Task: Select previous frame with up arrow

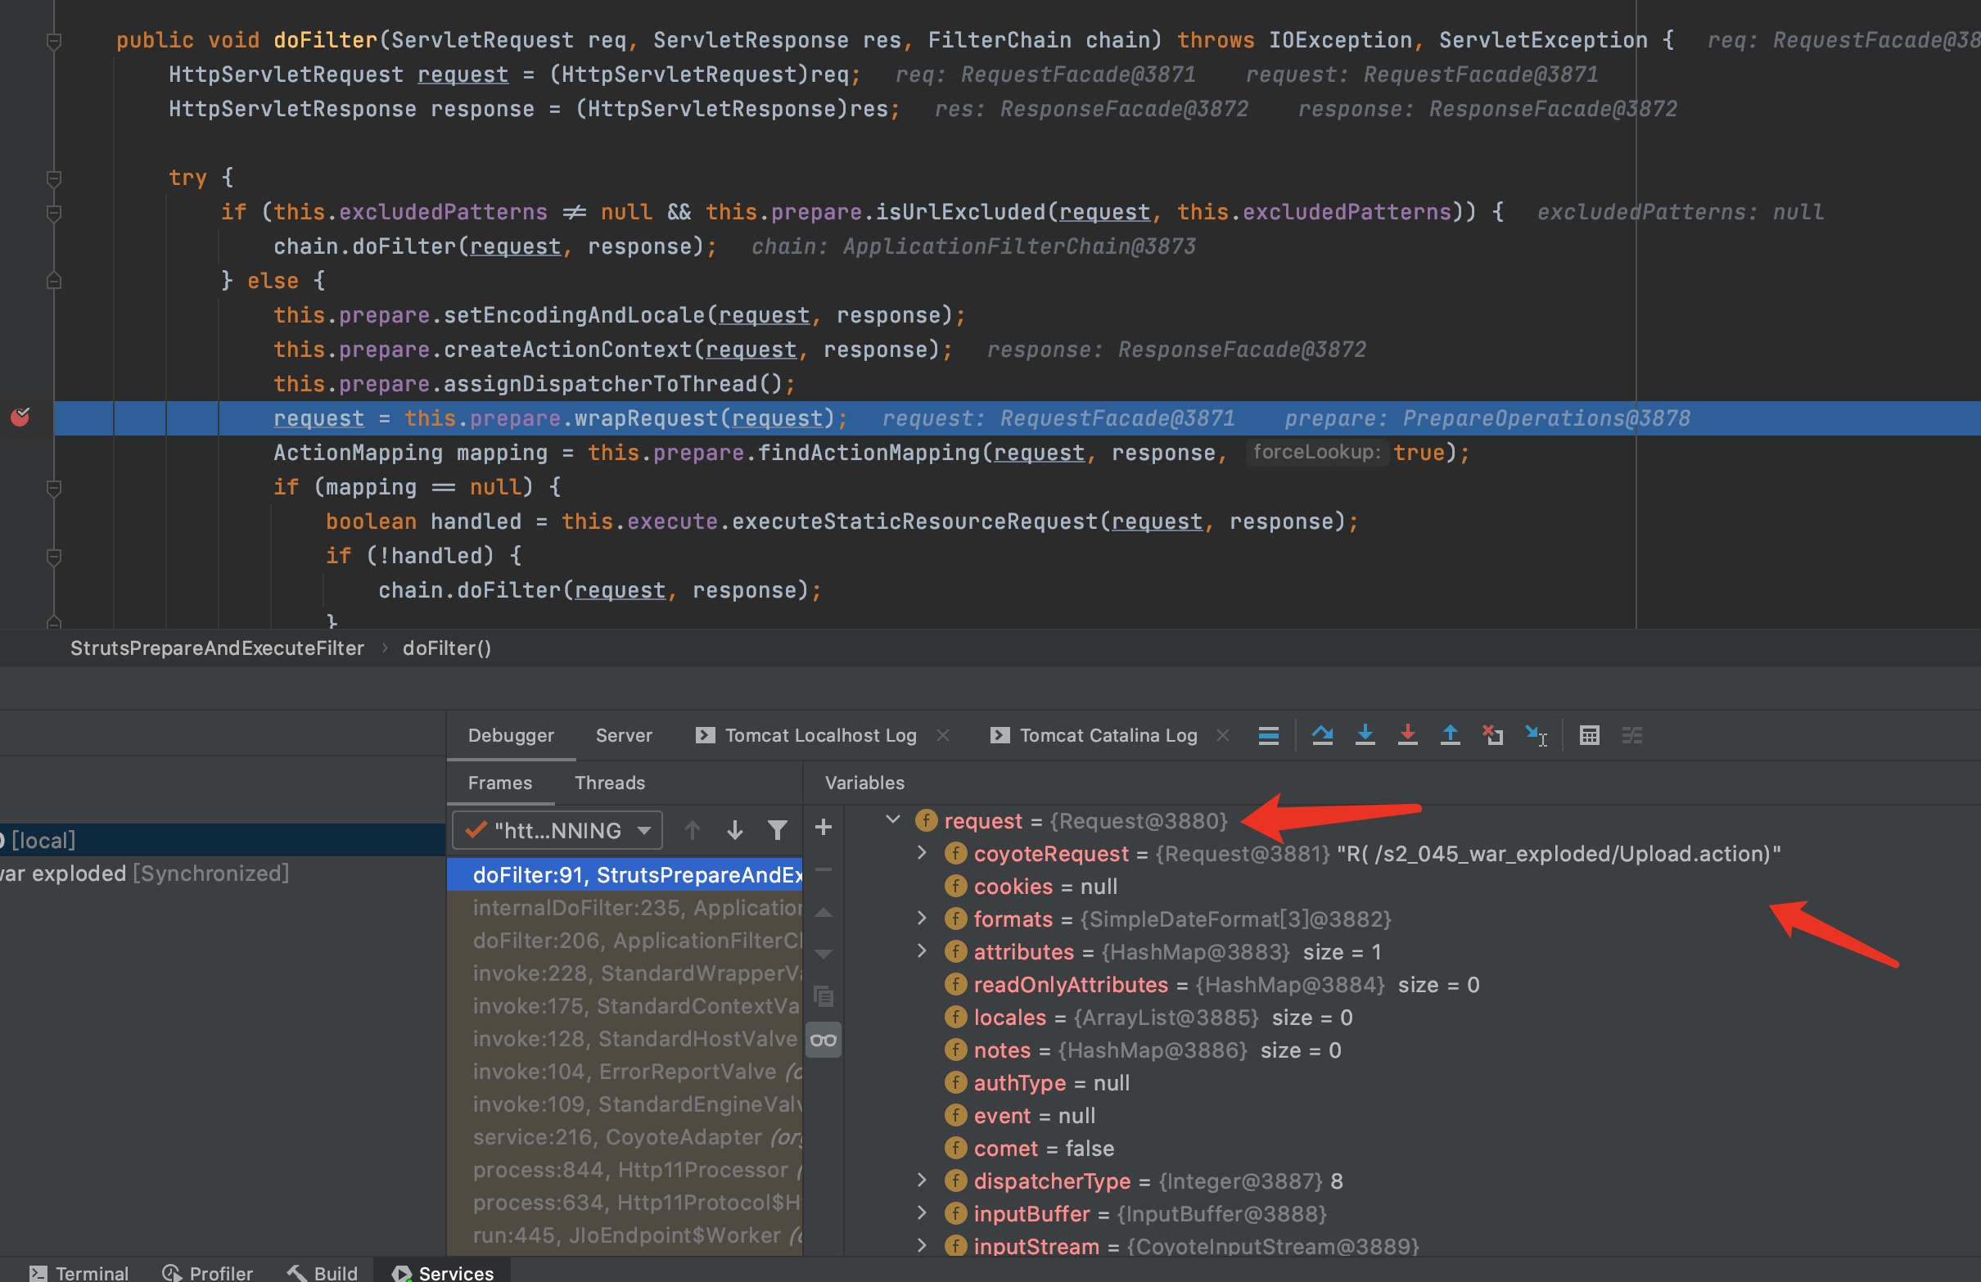Action: 692,830
